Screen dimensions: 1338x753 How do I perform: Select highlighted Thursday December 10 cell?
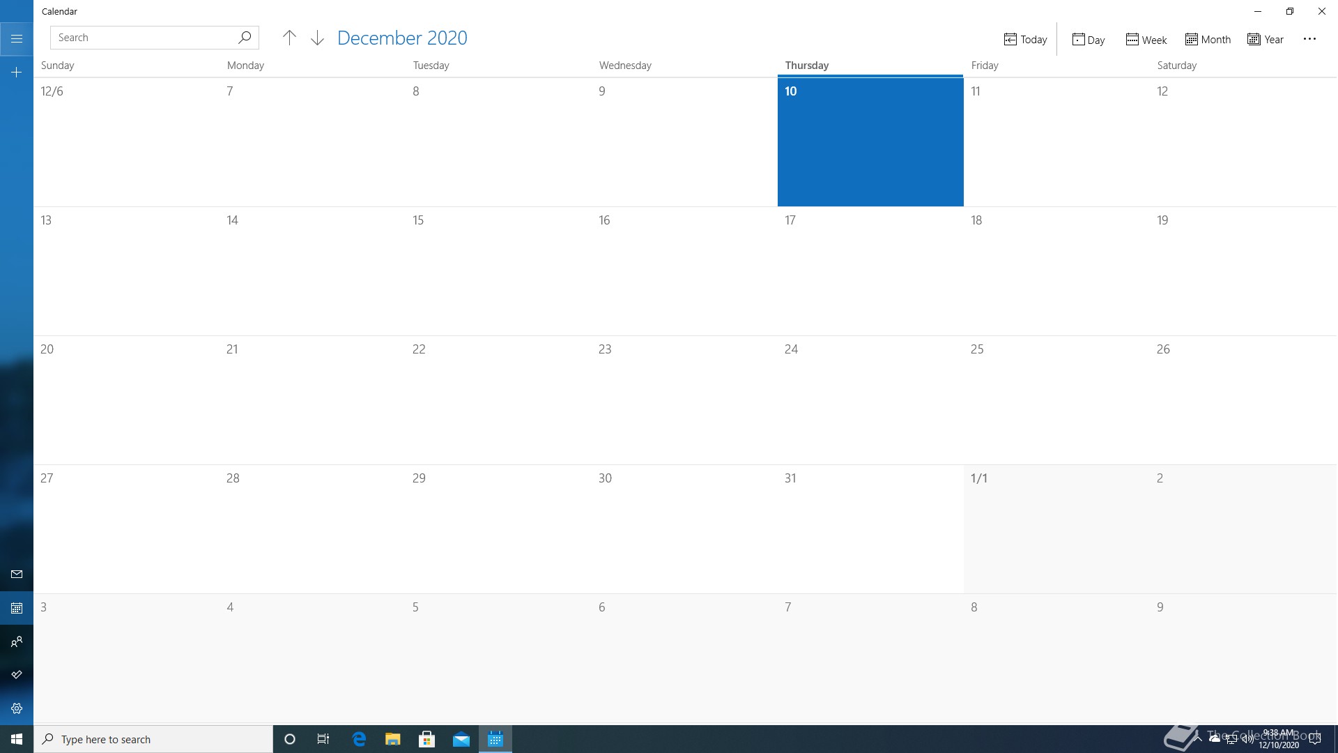click(x=870, y=142)
